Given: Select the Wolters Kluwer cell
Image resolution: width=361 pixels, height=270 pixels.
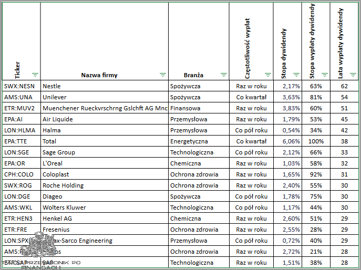Looking at the screenshot, I should pyautogui.click(x=104, y=207).
